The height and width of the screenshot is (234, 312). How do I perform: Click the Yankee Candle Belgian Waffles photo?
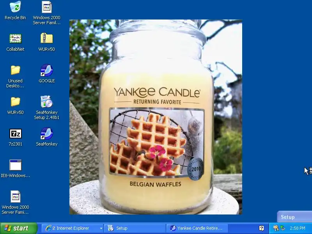click(156, 117)
